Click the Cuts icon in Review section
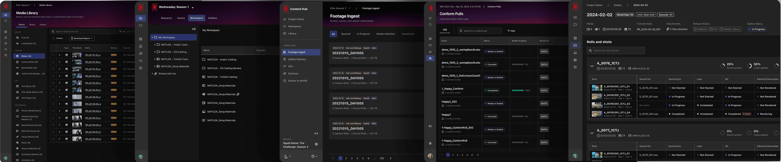This screenshot has width=781, height=162. click(x=17, y=38)
